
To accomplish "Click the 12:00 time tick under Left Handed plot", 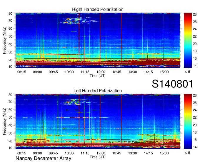I will point(101,153).
